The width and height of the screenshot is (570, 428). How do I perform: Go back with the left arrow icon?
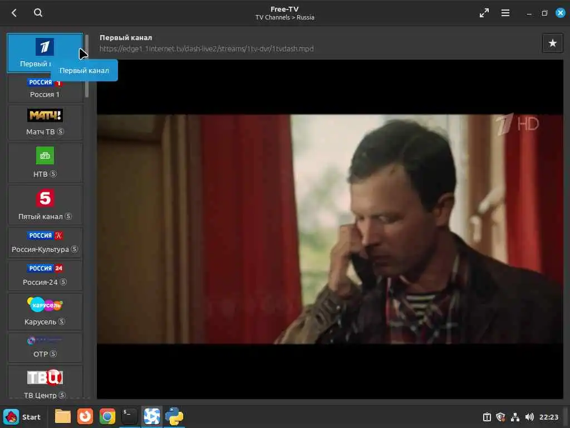click(x=14, y=13)
